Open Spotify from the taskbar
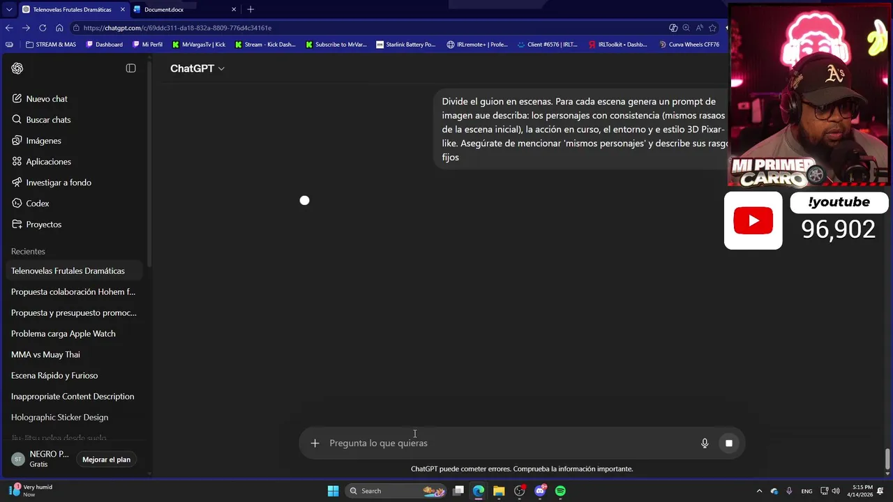Viewport: 893px width, 502px height. 560,491
